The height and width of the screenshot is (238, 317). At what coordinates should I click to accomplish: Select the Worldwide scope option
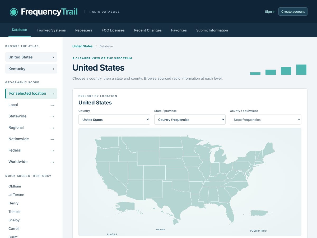[x=31, y=162]
